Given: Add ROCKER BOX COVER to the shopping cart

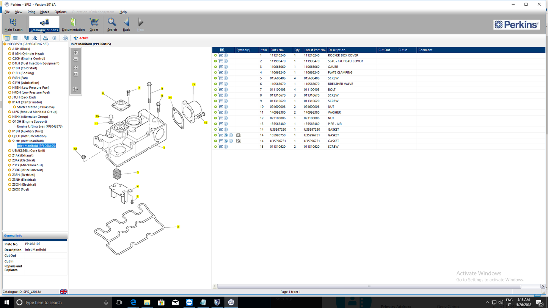Looking at the screenshot, I should (x=220, y=55).
